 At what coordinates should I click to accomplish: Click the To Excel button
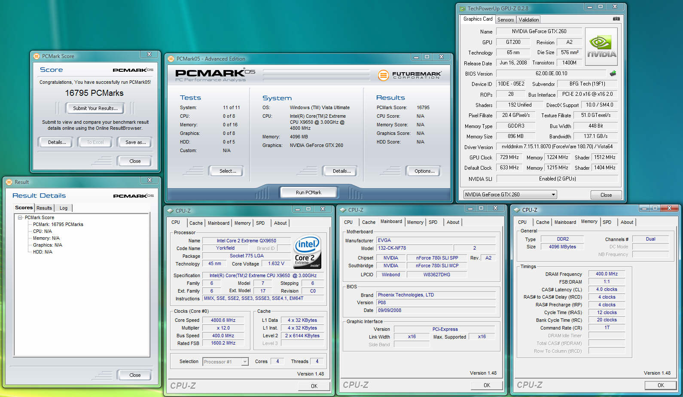tap(95, 142)
